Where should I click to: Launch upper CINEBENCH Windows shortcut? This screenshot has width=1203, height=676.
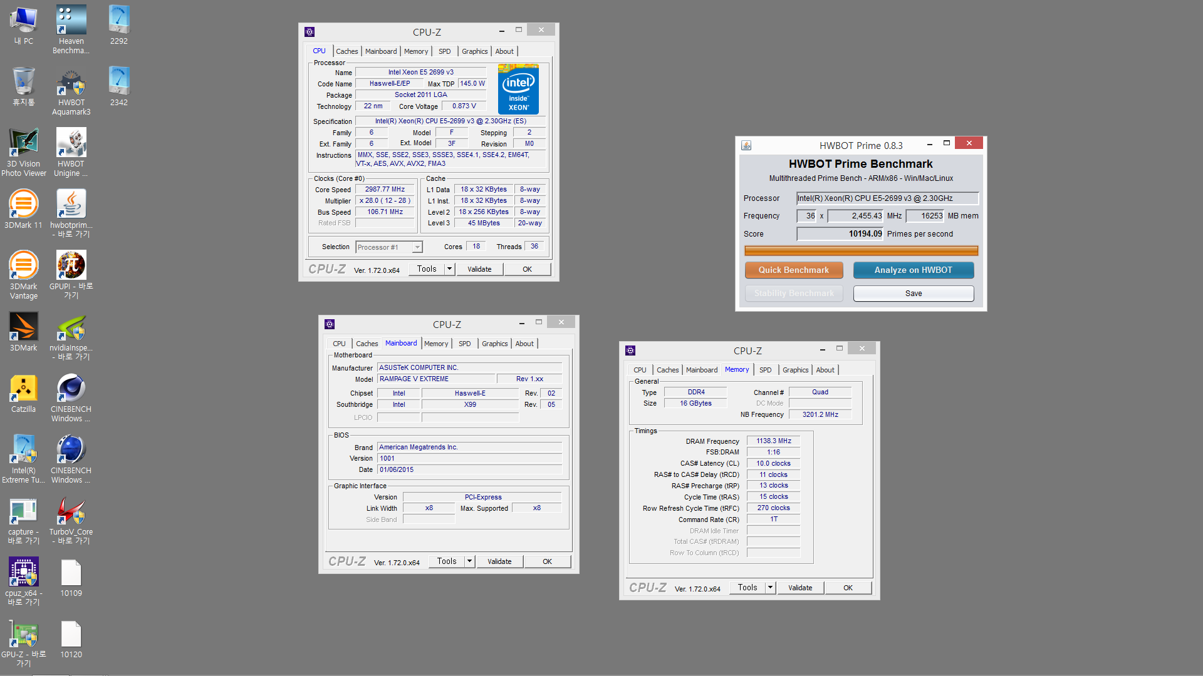71,397
